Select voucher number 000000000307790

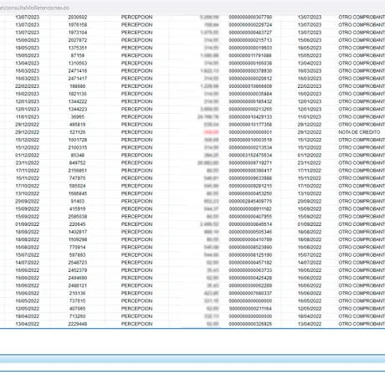click(250, 18)
